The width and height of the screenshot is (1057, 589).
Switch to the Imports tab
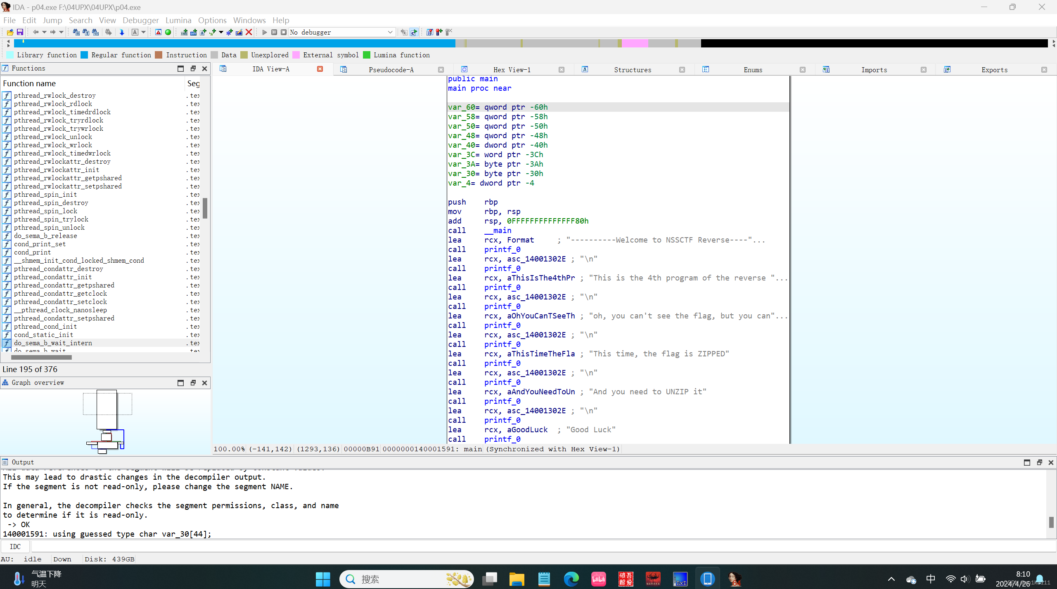pos(874,70)
